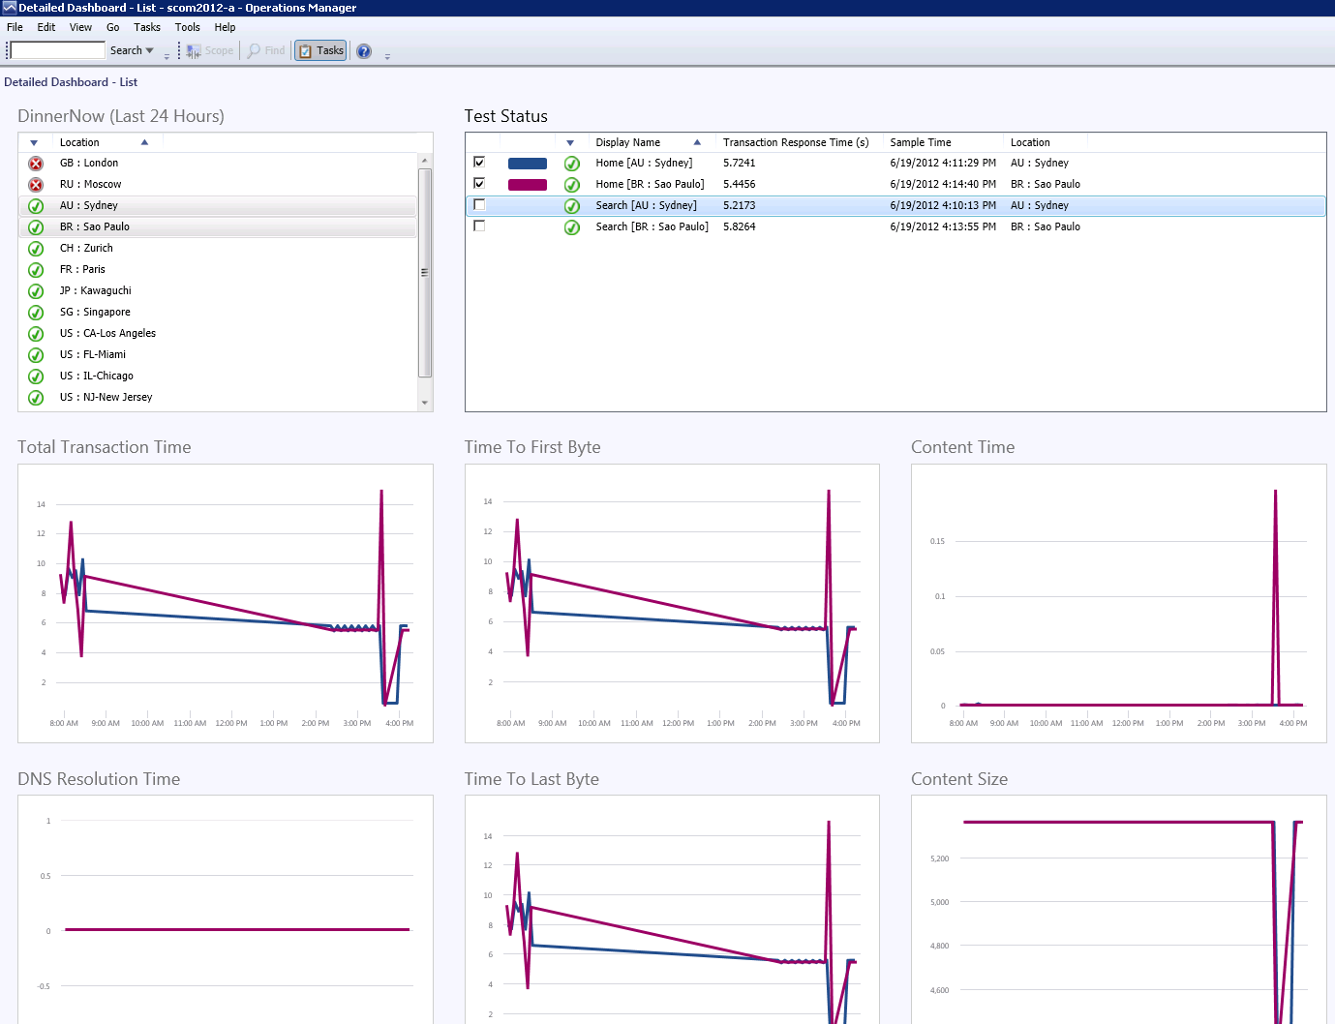The image size is (1335, 1024).
Task: Click inside the search input field
Action: (x=57, y=50)
